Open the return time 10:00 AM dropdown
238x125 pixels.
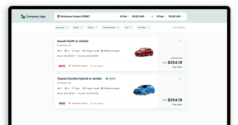click(x=176, y=16)
